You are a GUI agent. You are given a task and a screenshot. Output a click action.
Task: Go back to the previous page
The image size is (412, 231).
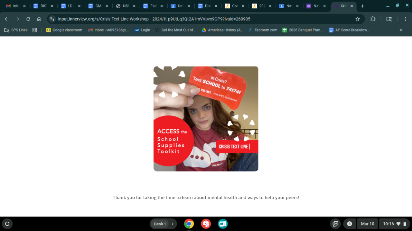coord(7,19)
